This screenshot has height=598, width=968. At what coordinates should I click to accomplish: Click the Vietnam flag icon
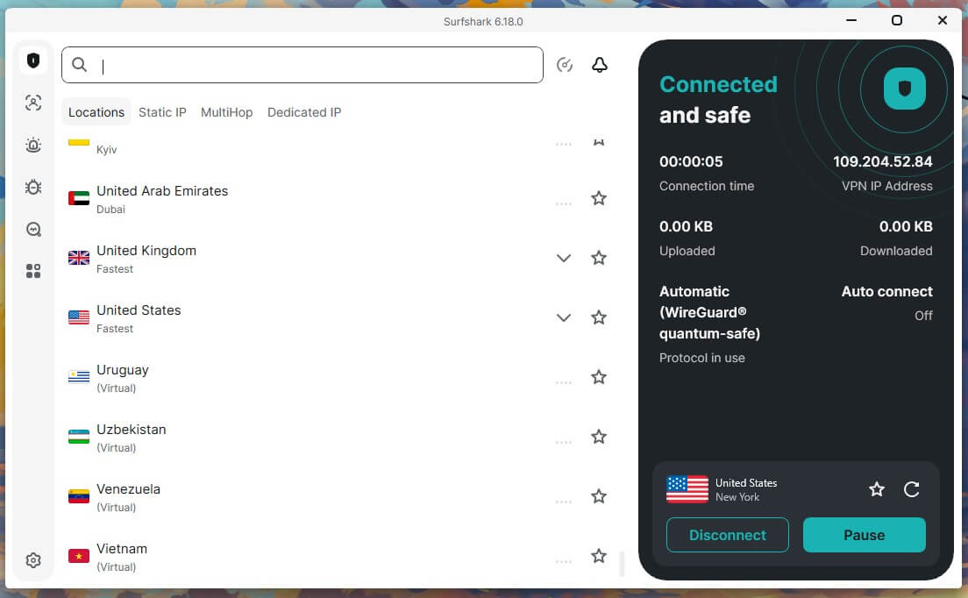pyautogui.click(x=78, y=556)
